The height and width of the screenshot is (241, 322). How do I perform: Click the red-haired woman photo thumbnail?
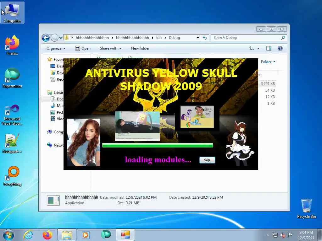(84, 142)
